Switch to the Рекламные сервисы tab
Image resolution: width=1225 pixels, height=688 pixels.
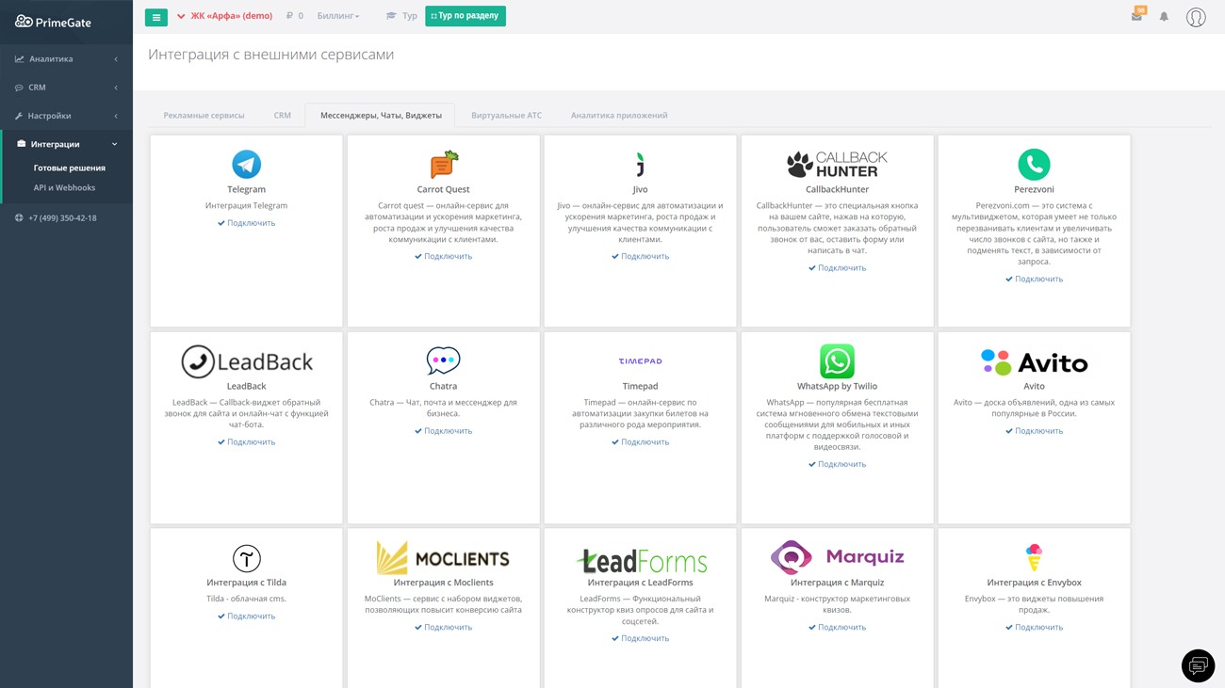[204, 116]
